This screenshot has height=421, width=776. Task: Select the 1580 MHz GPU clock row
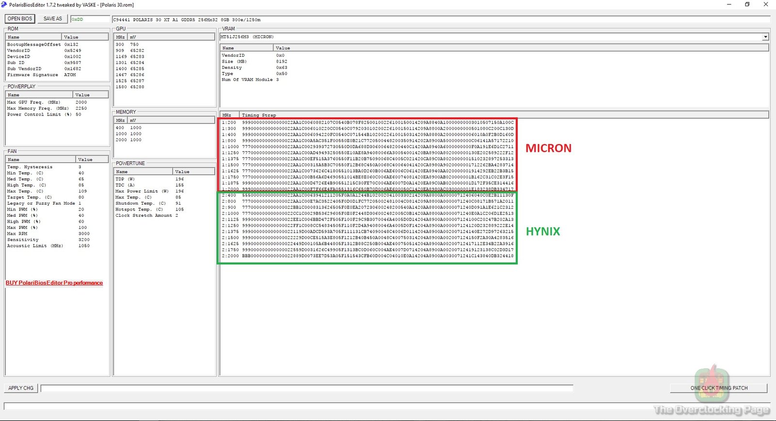129,87
